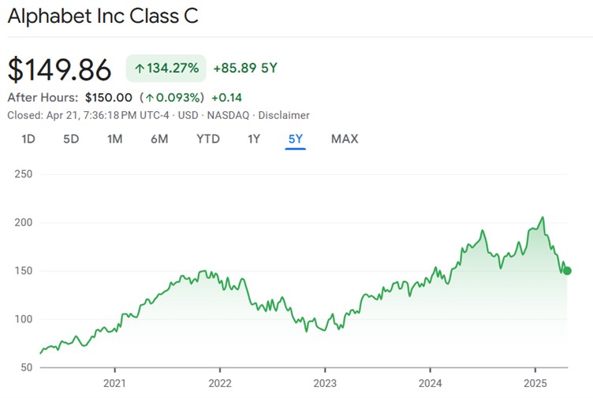The image size is (593, 398).
Task: Click the green 134.27% change badge
Action: [x=166, y=69]
